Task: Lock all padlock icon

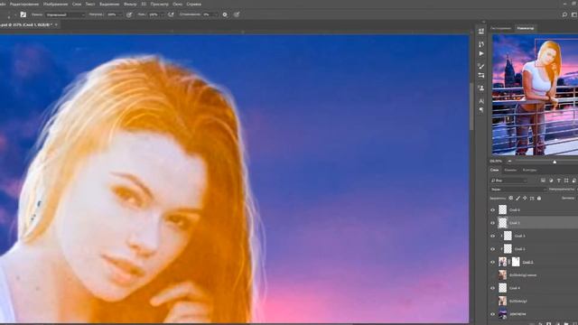Action: pos(539,199)
